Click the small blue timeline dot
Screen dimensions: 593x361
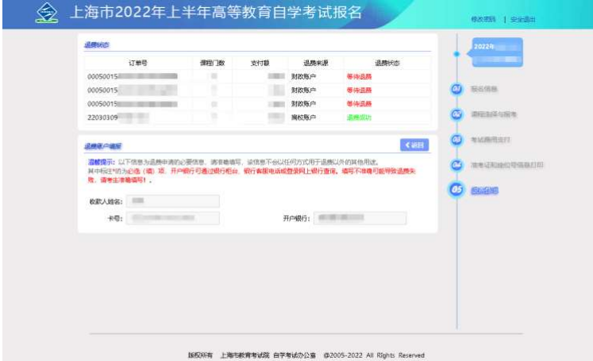pos(456,54)
